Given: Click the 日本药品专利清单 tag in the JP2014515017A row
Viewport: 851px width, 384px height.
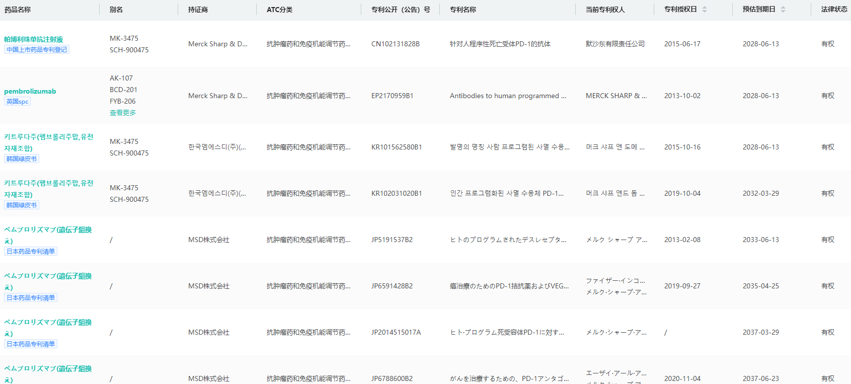Looking at the screenshot, I should (x=31, y=344).
